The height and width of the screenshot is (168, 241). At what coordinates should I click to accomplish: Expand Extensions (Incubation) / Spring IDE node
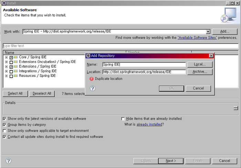(6, 62)
